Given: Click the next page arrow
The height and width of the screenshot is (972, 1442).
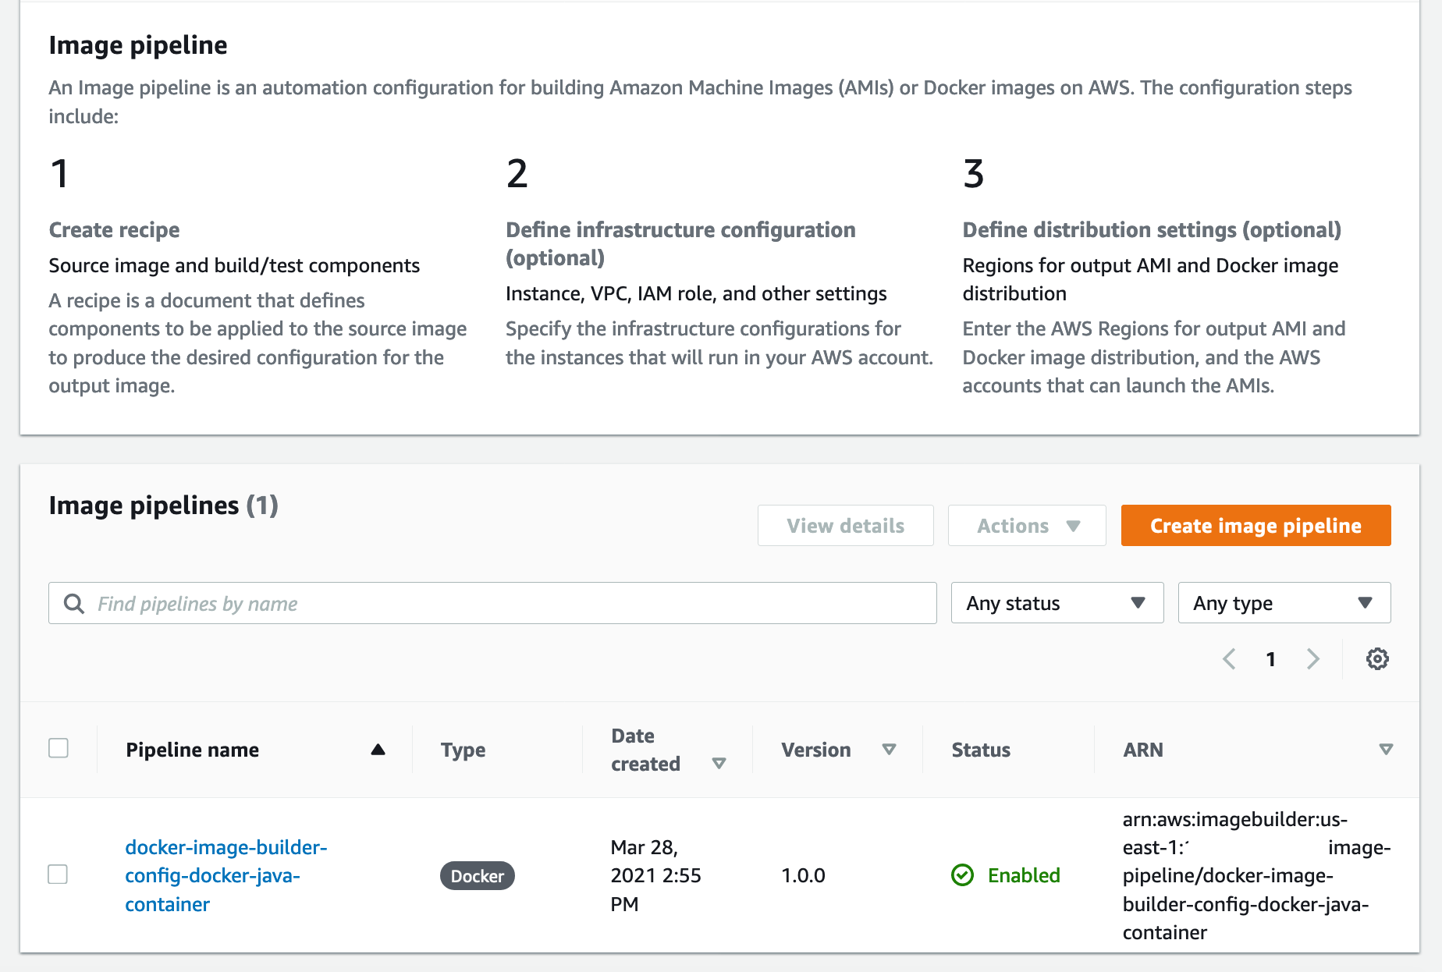Looking at the screenshot, I should [1313, 659].
